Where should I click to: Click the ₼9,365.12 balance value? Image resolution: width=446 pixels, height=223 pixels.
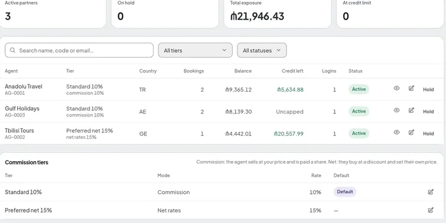238,90
